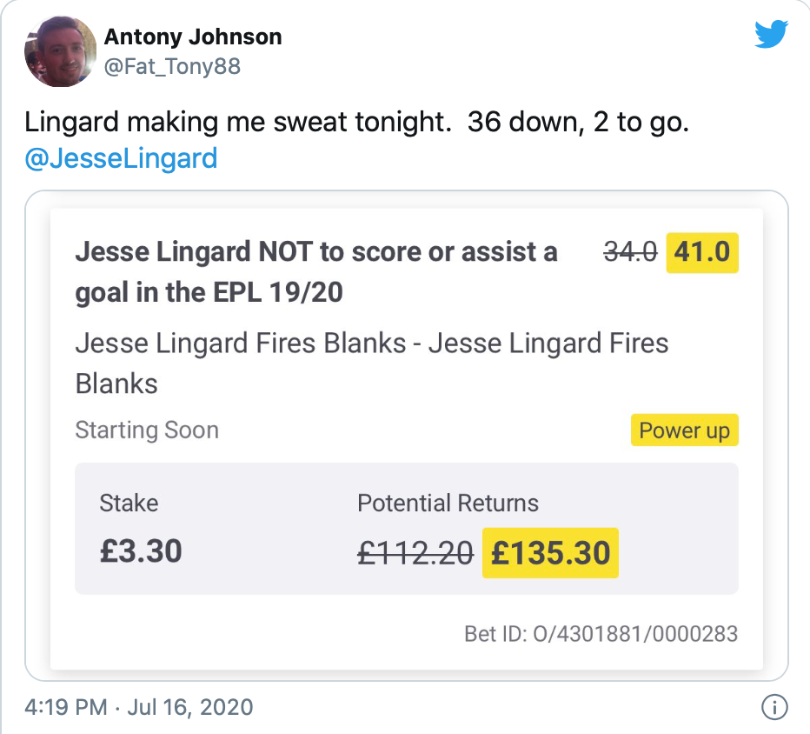This screenshot has height=734, width=810.
Task: Click the highlighted £135.30 potential returns
Action: pyautogui.click(x=550, y=552)
